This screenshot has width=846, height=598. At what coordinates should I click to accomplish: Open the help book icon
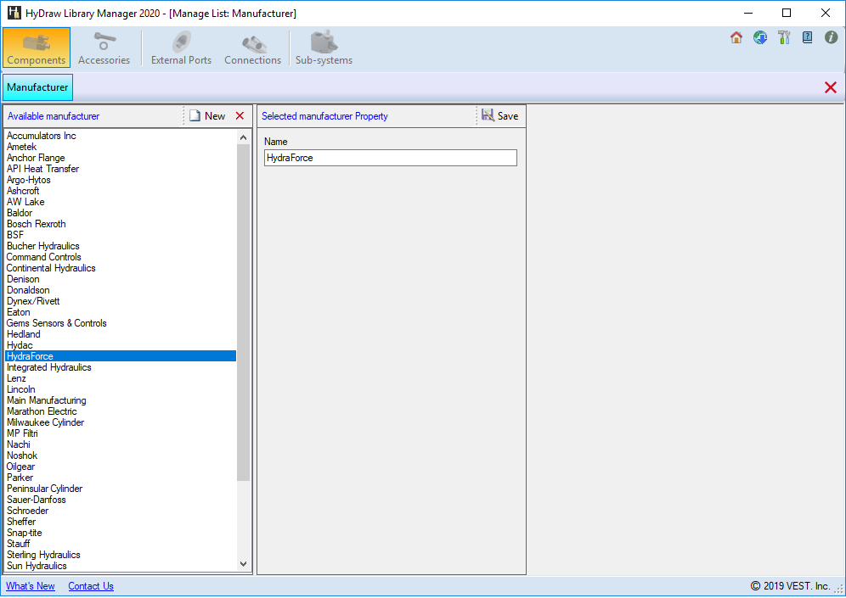(x=807, y=37)
